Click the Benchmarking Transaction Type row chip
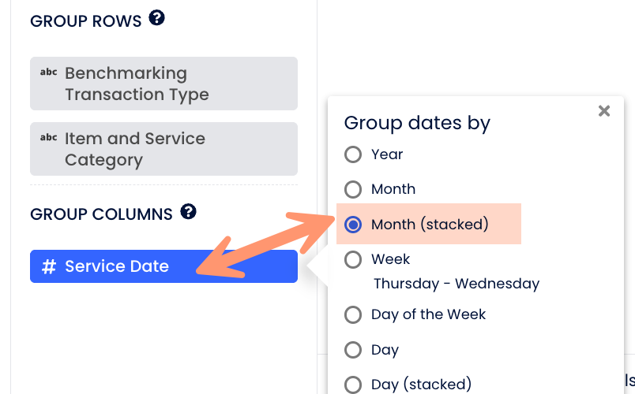 (163, 84)
